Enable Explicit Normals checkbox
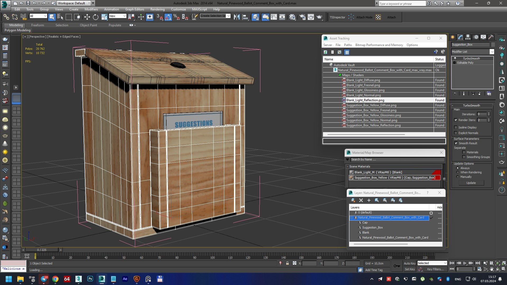 (x=456, y=133)
